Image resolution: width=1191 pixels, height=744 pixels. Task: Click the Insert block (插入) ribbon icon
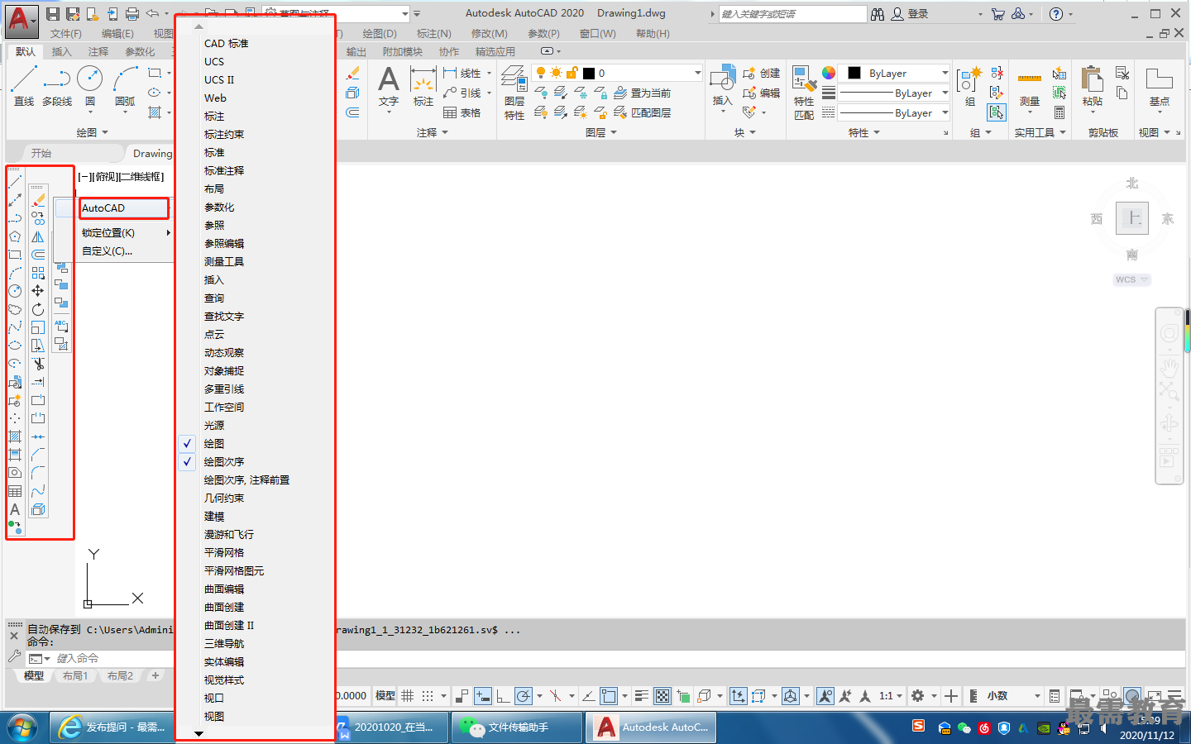point(723,86)
